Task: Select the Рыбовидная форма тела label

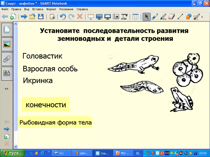Action: [55, 122]
